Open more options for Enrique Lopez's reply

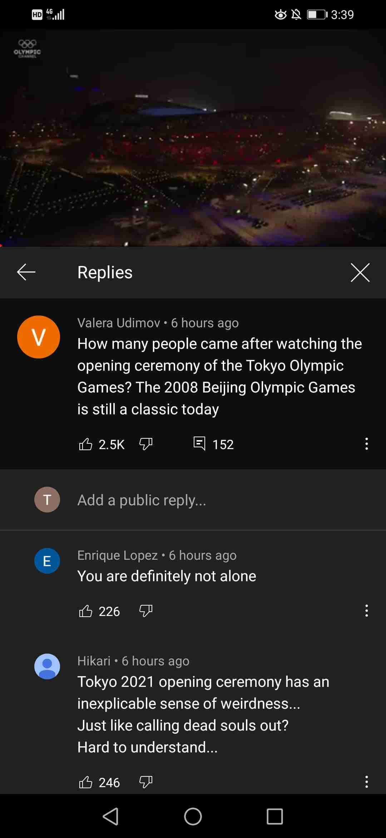[x=366, y=611]
